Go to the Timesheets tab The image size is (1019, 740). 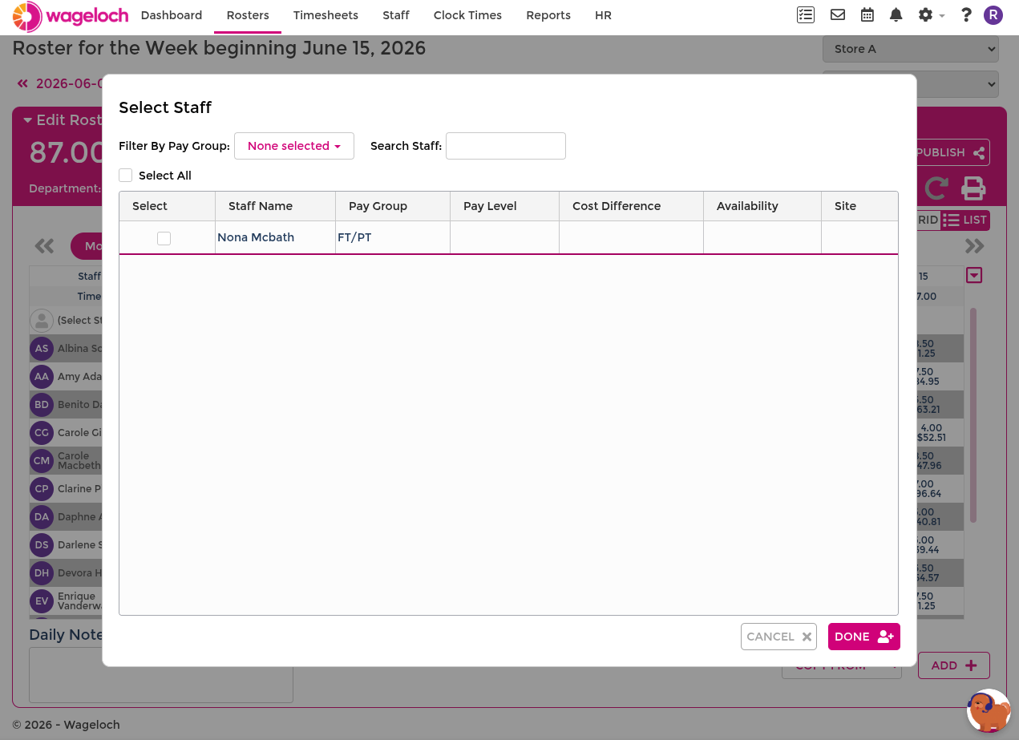click(326, 15)
